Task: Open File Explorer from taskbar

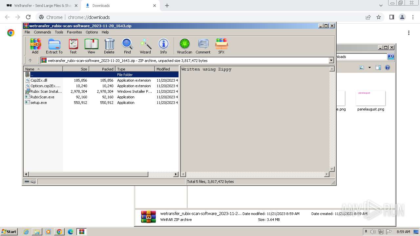Action: [37, 232]
